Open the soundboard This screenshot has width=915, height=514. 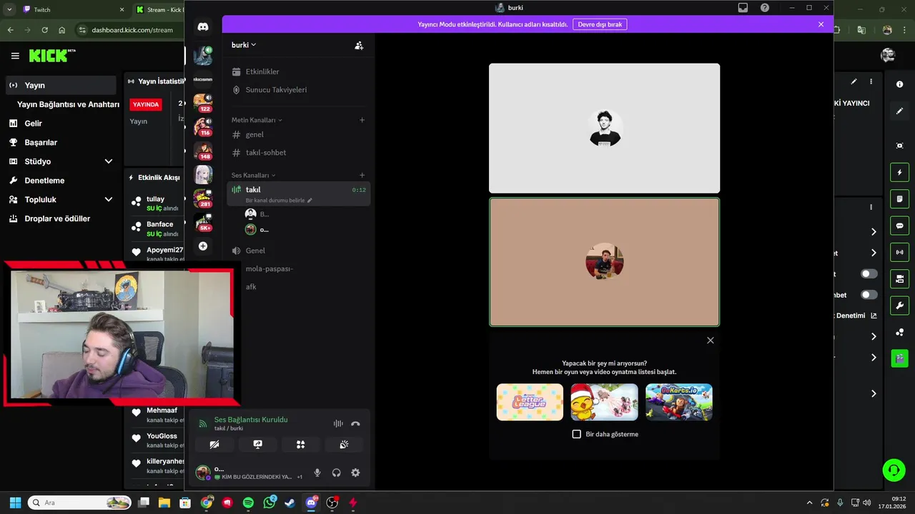coord(344,444)
